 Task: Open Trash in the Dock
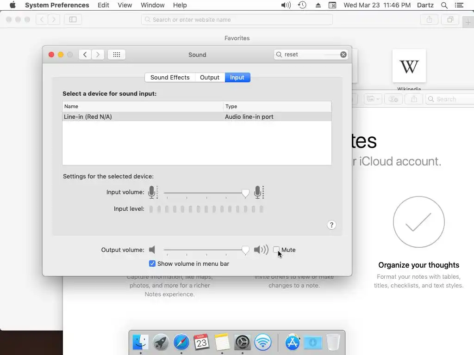pos(333,343)
